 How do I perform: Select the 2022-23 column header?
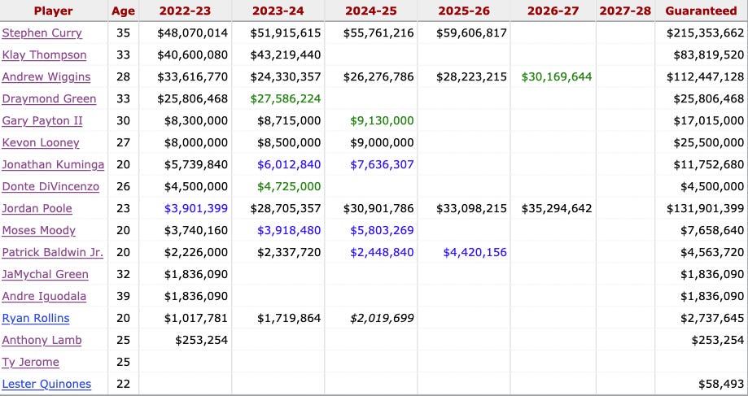pos(185,11)
